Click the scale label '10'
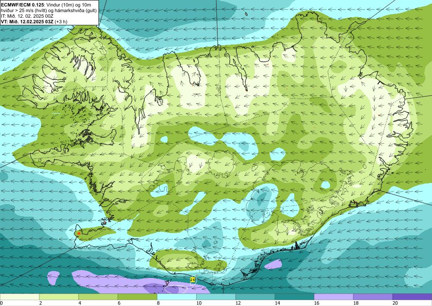The width and height of the screenshot is (432, 306). click(x=199, y=303)
